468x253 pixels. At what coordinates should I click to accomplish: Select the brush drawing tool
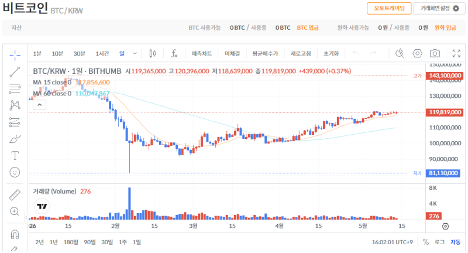(15, 139)
